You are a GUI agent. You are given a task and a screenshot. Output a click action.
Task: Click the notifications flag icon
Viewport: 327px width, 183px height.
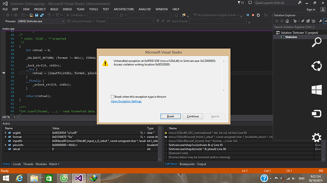click(x=241, y=3)
